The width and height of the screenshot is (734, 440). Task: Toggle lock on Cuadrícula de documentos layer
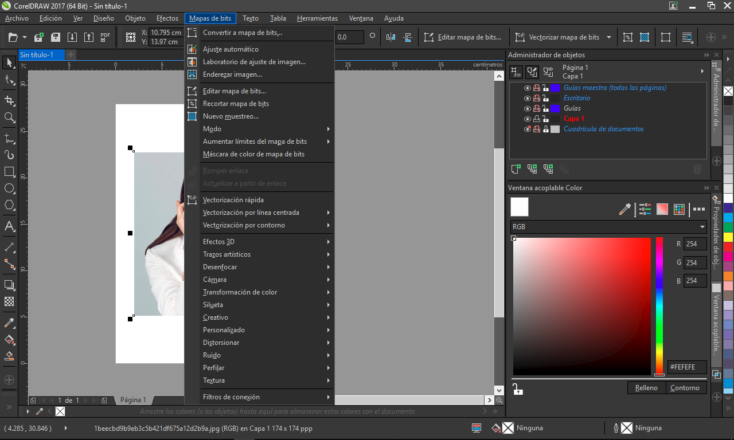click(546, 129)
